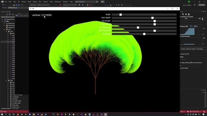Screen dimensions: 207x116
Task: Open the Windows Start menu
Action: 2,114
